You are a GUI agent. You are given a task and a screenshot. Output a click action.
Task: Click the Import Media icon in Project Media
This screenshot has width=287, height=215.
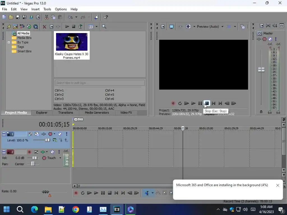[x=15, y=27]
